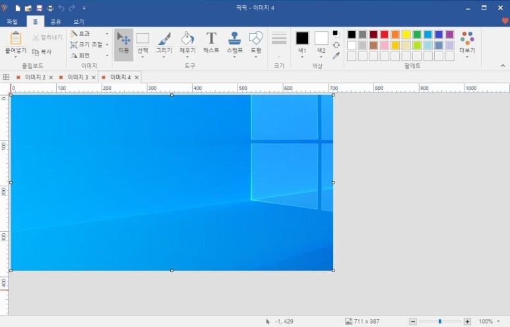Screen dimensions: 510x327
Task: Click the 크기 line thickness control
Action: tap(279, 44)
